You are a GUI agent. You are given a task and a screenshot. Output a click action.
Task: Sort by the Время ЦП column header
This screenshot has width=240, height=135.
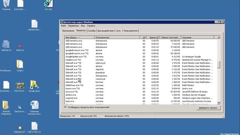153,37
